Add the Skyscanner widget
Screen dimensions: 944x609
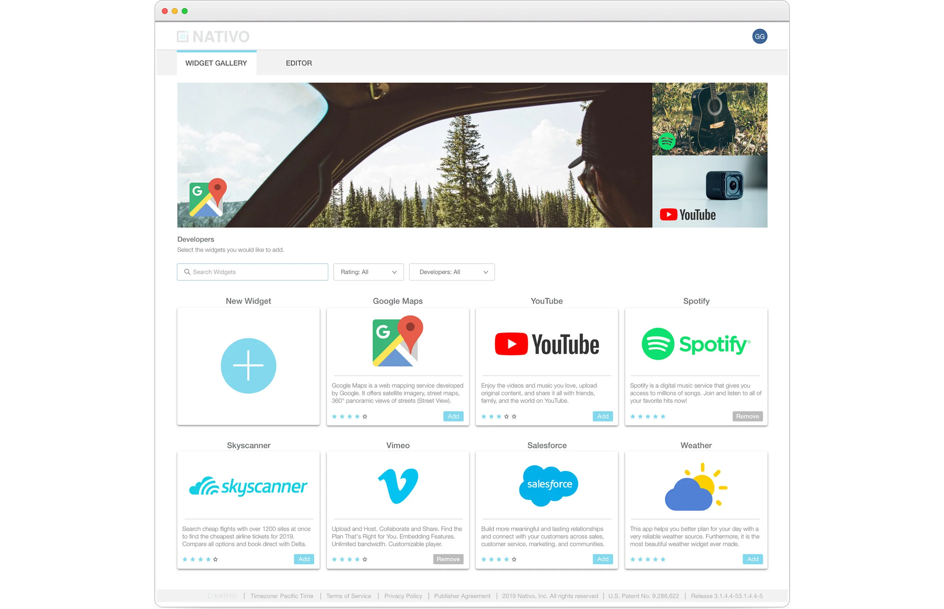pos(304,559)
